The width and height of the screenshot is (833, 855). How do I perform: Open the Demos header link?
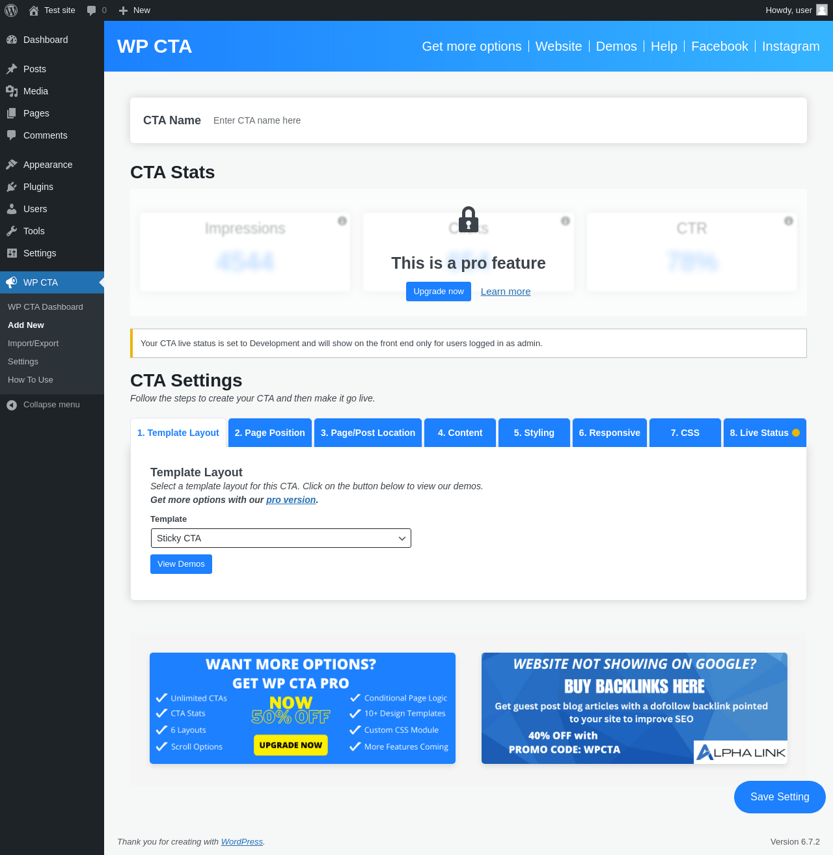coord(616,46)
